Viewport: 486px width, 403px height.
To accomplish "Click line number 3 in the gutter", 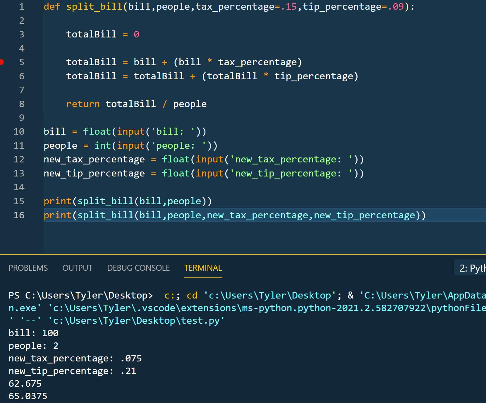I will click(x=22, y=35).
